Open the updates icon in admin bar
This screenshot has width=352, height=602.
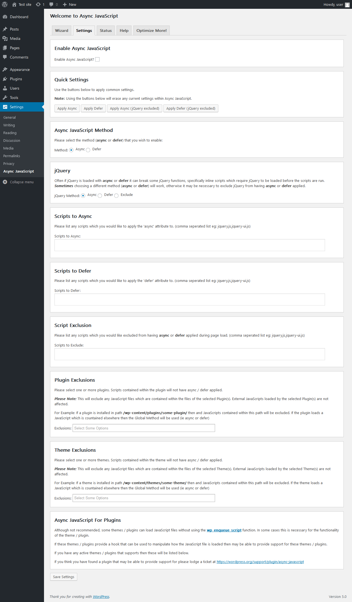pos(38,4)
